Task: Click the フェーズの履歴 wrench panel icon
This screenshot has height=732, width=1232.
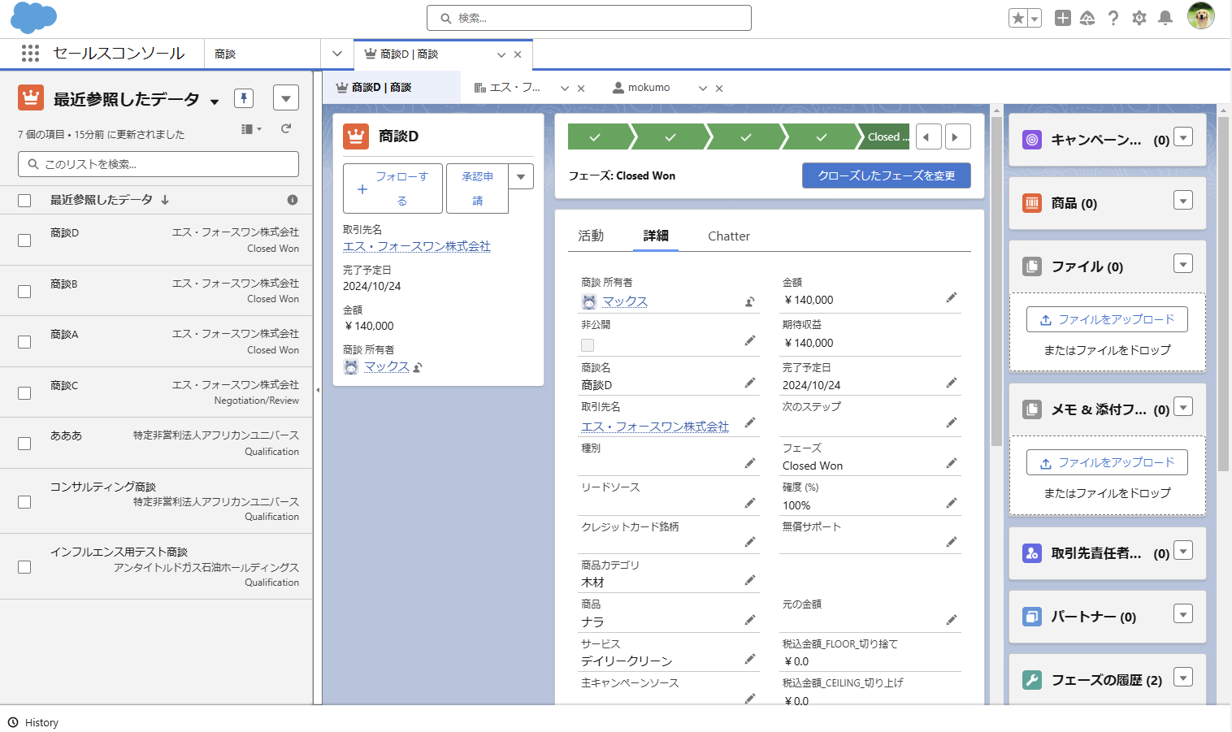Action: [1031, 680]
